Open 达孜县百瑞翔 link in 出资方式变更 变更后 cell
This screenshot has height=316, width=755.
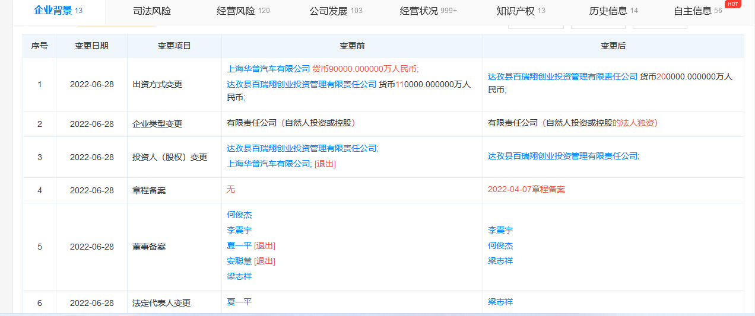(x=563, y=76)
